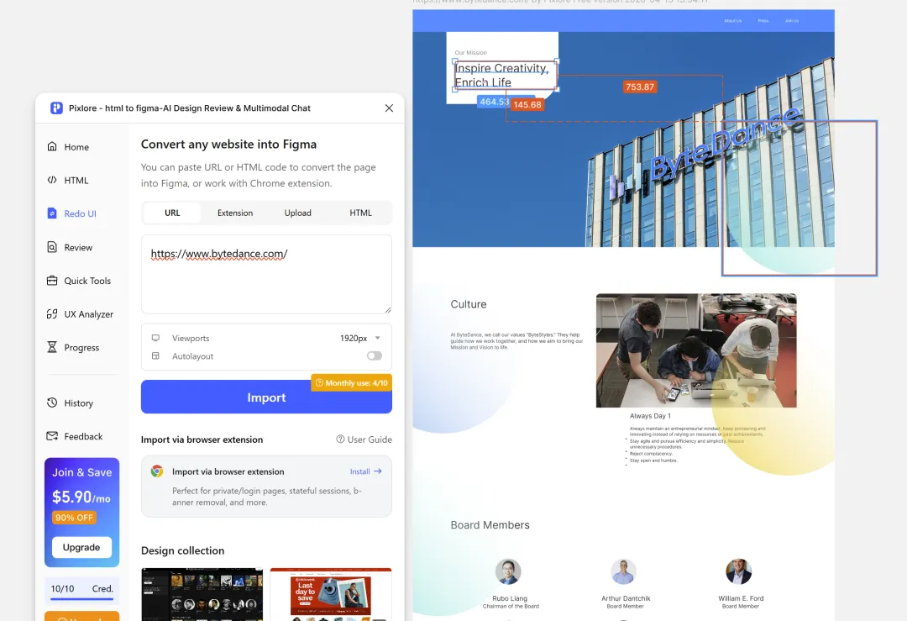Click the 'Our Mission' label on canvas
This screenshot has height=621, width=907.
[470, 53]
